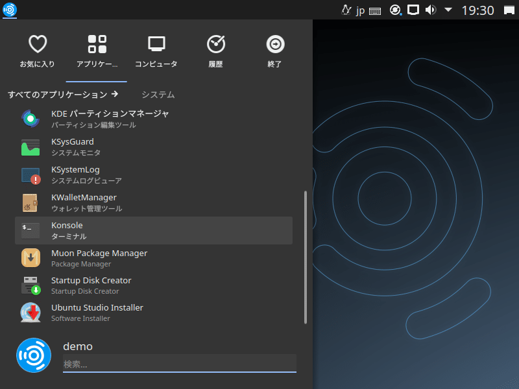Open the software updates tray icon
519x389 pixels.
pos(395,10)
